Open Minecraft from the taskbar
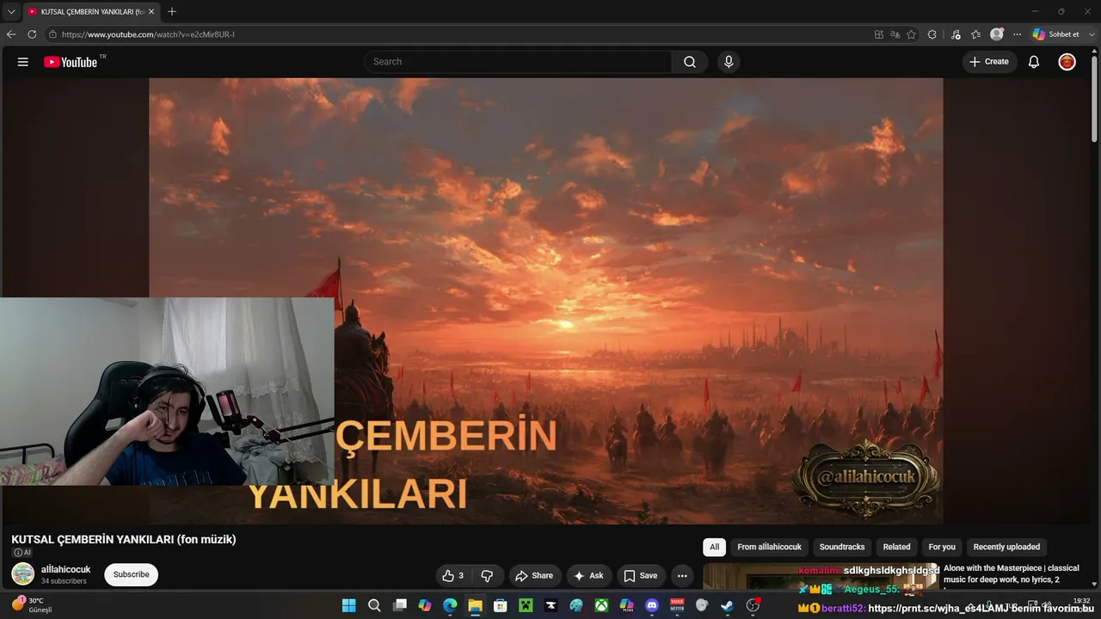 pyautogui.click(x=526, y=605)
